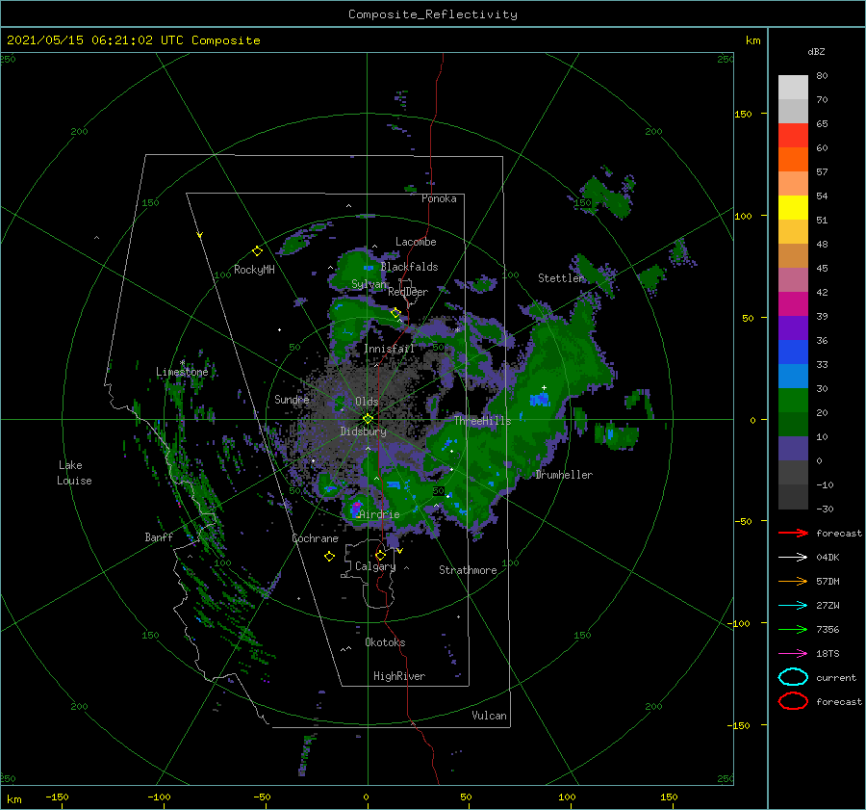Screen dimensions: 866x810
Task: Click the Red Deer label on map
Action: (x=408, y=292)
